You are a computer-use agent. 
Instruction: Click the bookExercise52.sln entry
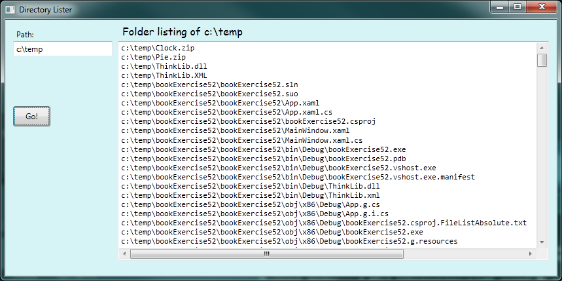209,85
